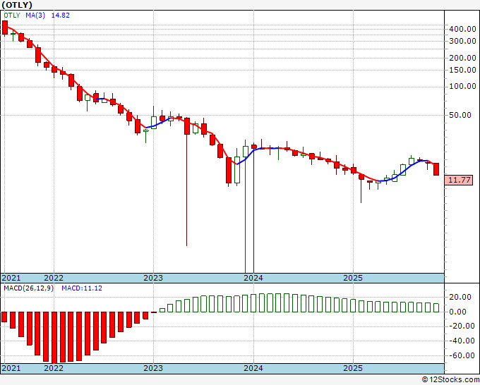Click the 300.00 price axis label
The height and width of the screenshot is (385, 480).
[x=462, y=41]
